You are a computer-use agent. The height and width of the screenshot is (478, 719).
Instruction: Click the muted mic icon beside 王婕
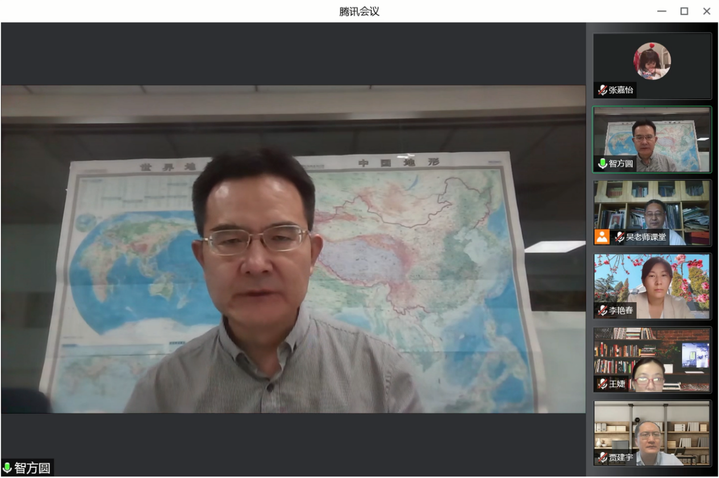pos(602,384)
